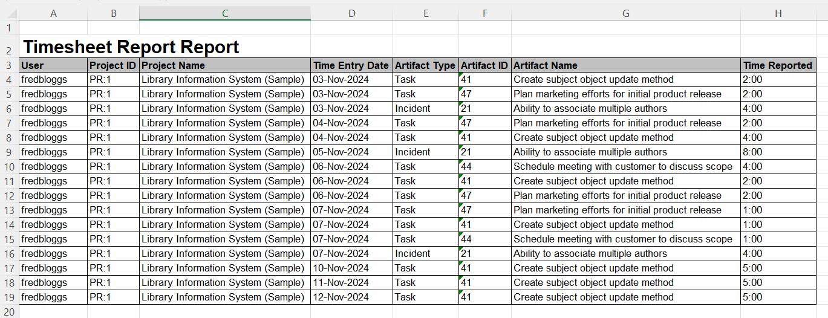The height and width of the screenshot is (318, 828).
Task: Click the Project Name header cell
Action: 173,65
